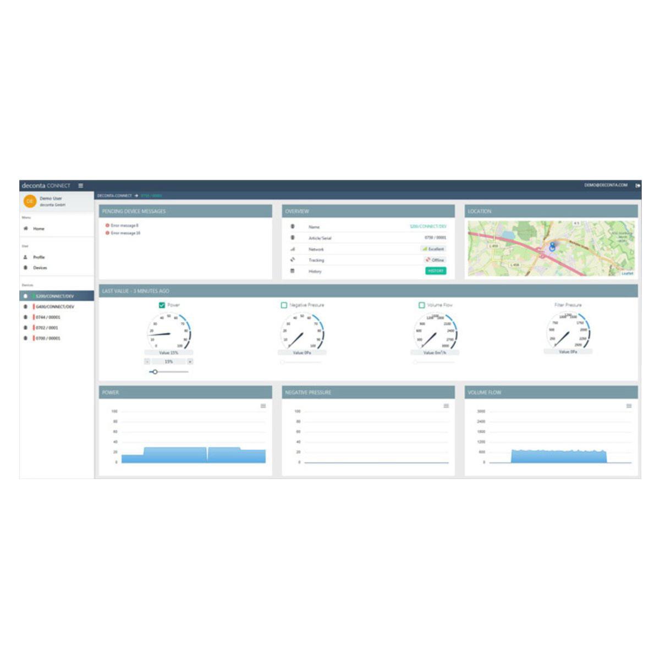Click the Network signal bars icon
This screenshot has height=660, width=660.
(x=293, y=249)
